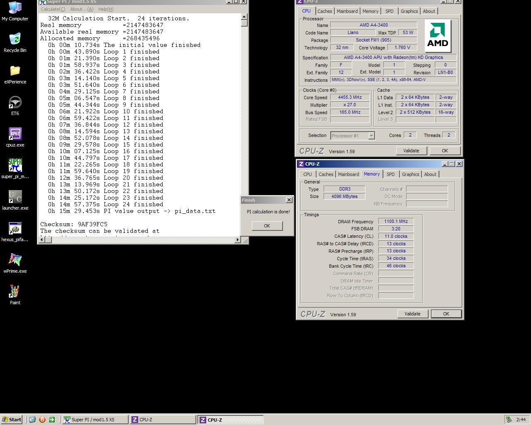
Task: Click the Start button
Action: pos(12,420)
